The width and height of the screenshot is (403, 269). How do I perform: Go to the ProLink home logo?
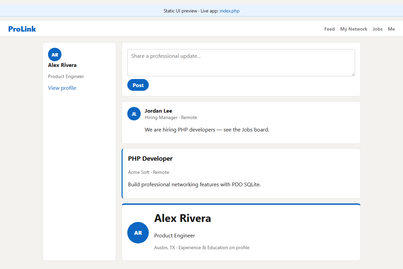[22, 29]
